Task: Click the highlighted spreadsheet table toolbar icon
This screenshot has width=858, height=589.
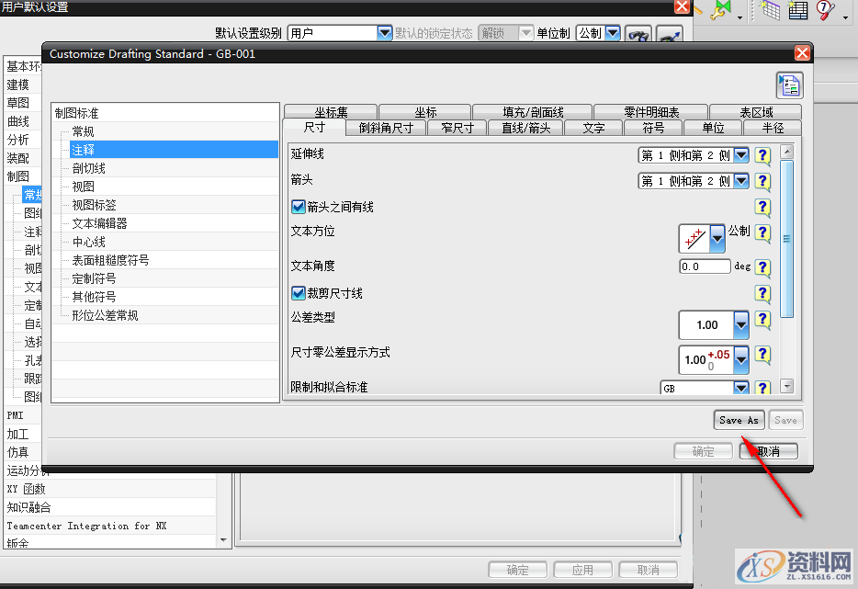Action: click(797, 11)
